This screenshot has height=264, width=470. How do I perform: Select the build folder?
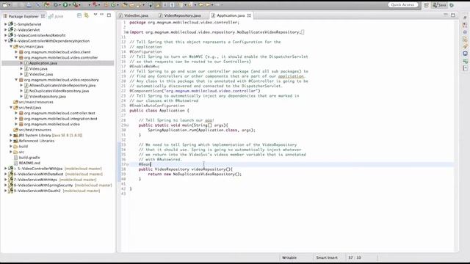[23, 147]
